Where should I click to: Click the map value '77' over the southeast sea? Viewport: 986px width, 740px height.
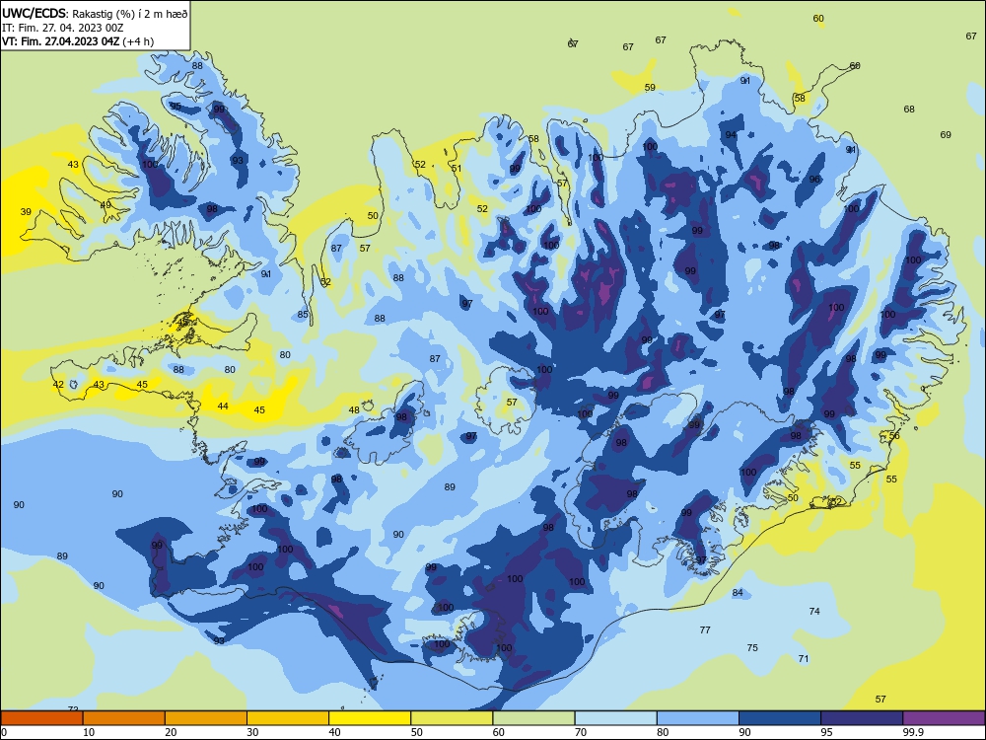[705, 629]
